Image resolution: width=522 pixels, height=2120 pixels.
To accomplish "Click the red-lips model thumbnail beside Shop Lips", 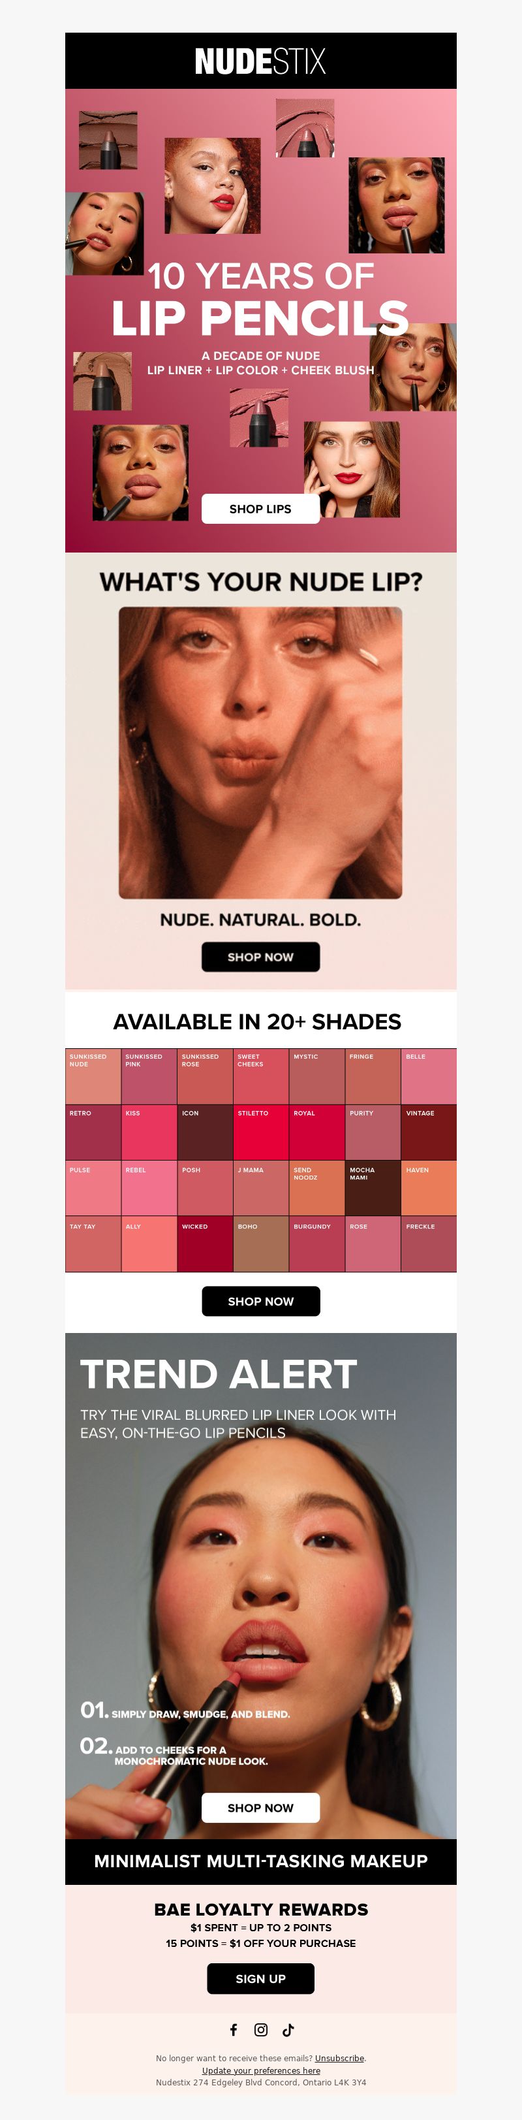I will [x=352, y=469].
